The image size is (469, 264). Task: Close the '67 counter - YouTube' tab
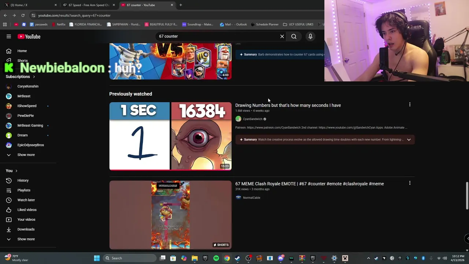(x=172, y=5)
